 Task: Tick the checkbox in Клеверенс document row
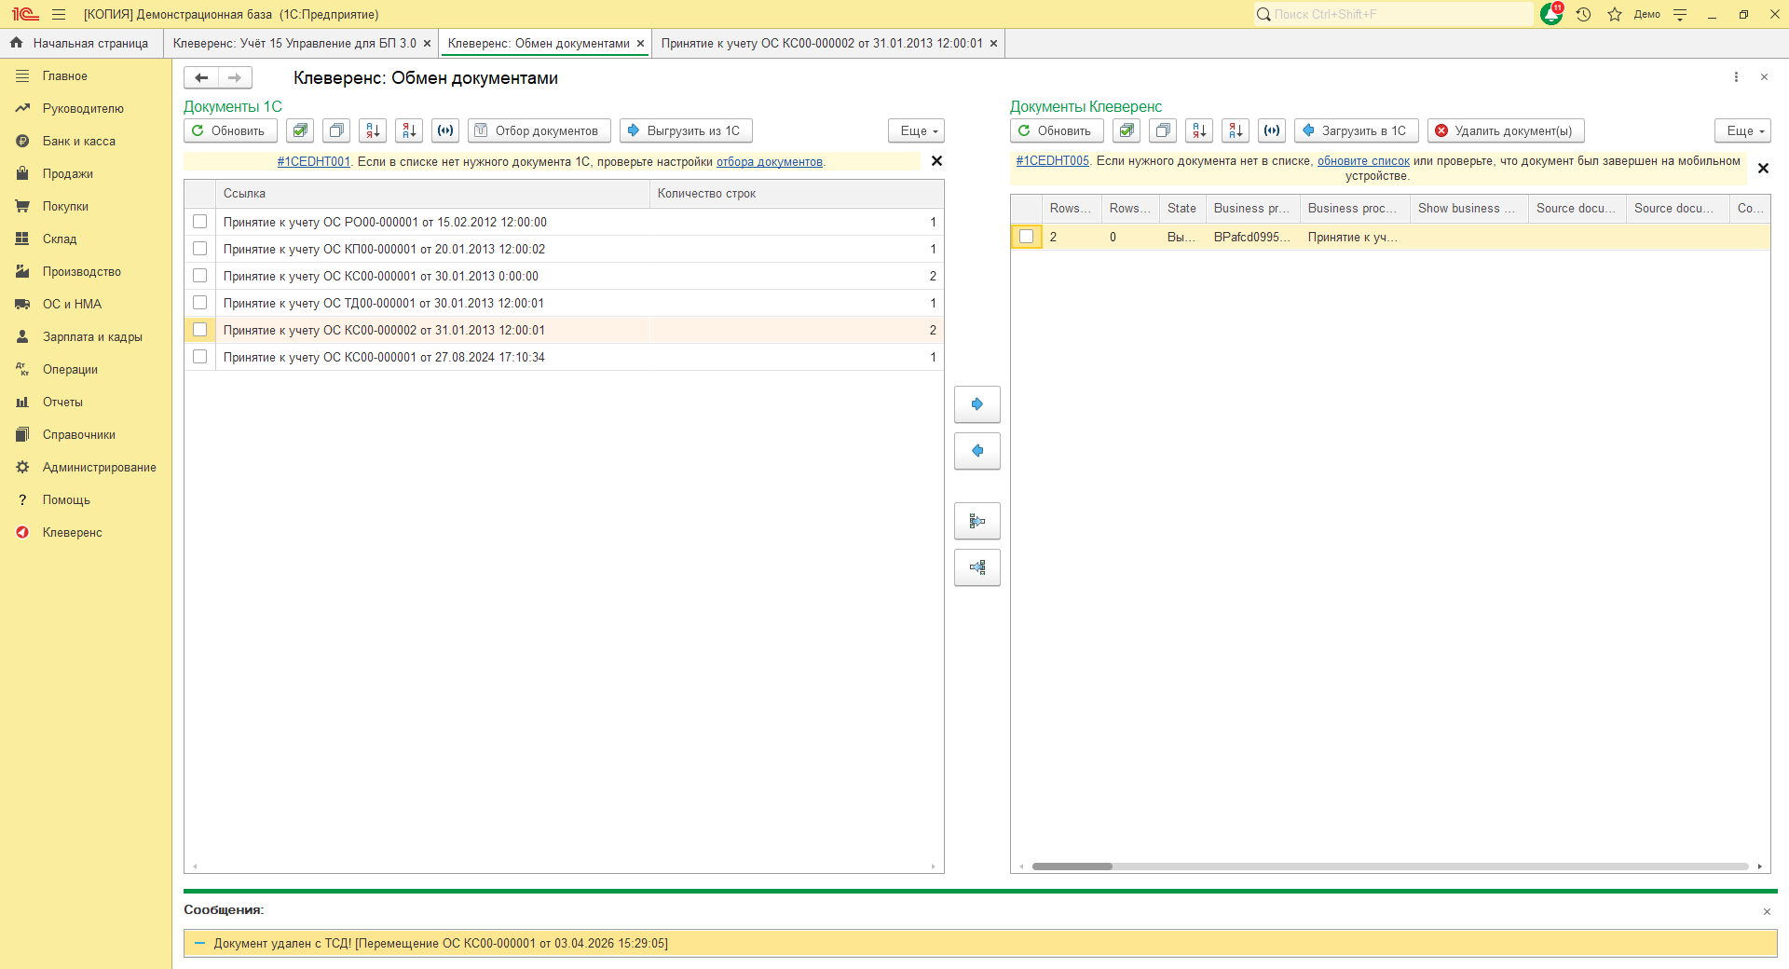tap(1026, 237)
